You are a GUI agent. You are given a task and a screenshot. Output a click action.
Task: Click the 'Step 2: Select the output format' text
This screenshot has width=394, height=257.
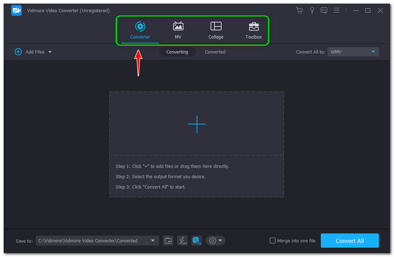(161, 177)
